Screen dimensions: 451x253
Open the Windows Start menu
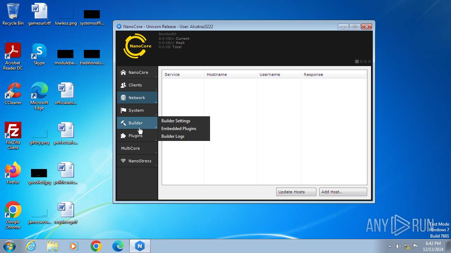pyautogui.click(x=10, y=246)
